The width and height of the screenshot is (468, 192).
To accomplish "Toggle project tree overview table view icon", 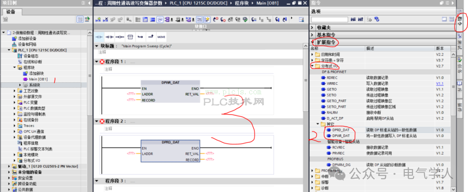I will (80, 19).
